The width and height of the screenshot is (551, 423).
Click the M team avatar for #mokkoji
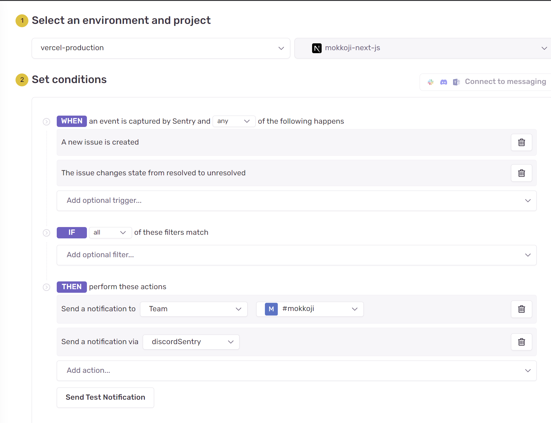click(x=271, y=309)
